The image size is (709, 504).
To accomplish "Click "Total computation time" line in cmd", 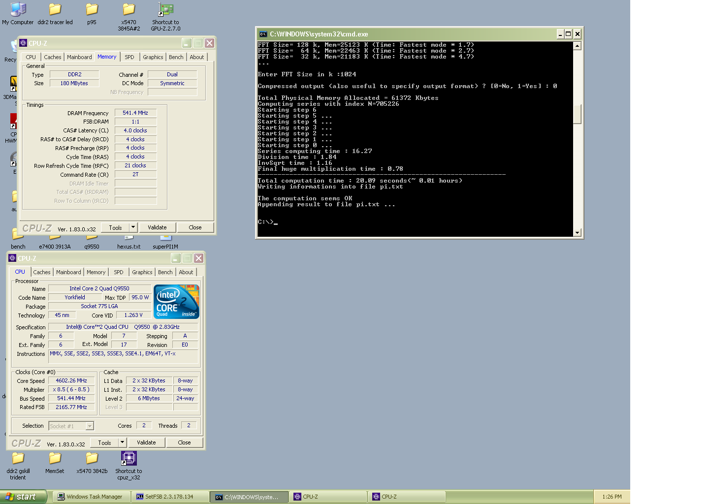I will (x=360, y=181).
